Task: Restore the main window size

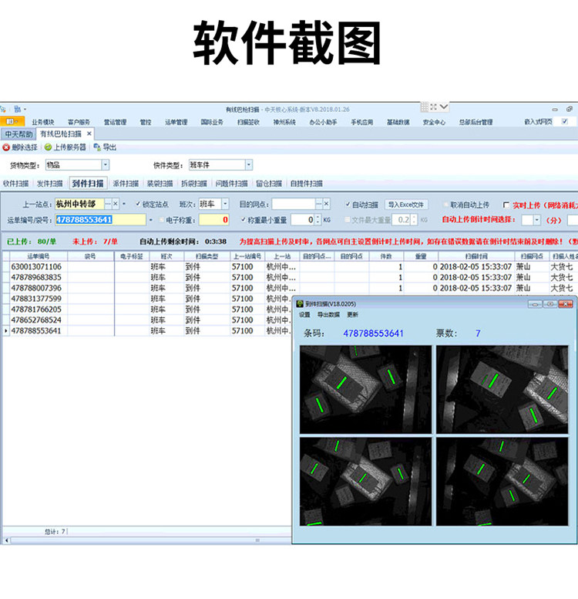Action: point(570,110)
